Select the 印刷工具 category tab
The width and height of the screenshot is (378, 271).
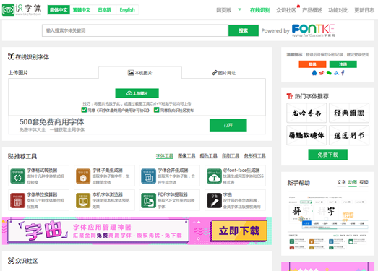(x=231, y=156)
